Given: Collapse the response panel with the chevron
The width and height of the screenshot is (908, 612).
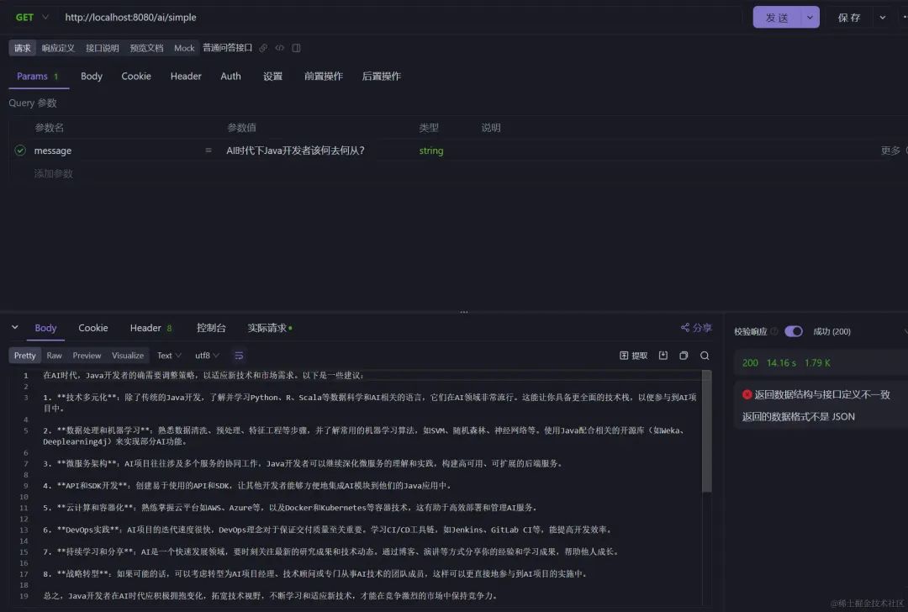Looking at the screenshot, I should tap(13, 327).
